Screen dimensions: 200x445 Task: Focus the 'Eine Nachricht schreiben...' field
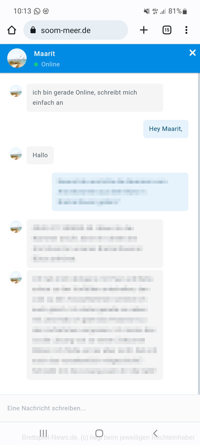(100, 408)
